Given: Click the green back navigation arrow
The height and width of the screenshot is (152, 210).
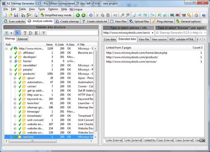Looking at the screenshot, I should [77, 15].
